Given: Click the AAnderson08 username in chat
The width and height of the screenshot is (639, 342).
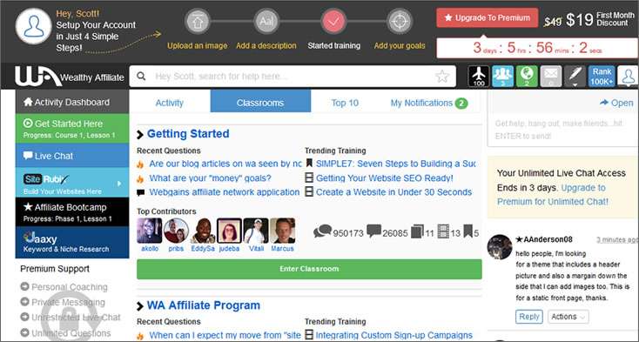Looking at the screenshot, I should click(548, 239).
